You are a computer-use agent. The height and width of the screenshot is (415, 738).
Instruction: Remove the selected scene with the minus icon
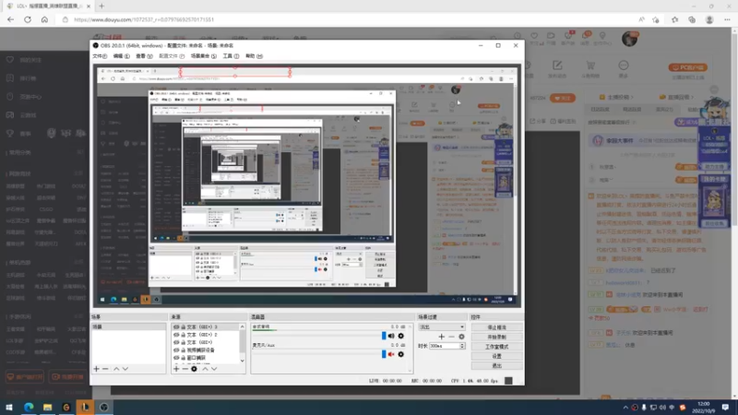(105, 369)
